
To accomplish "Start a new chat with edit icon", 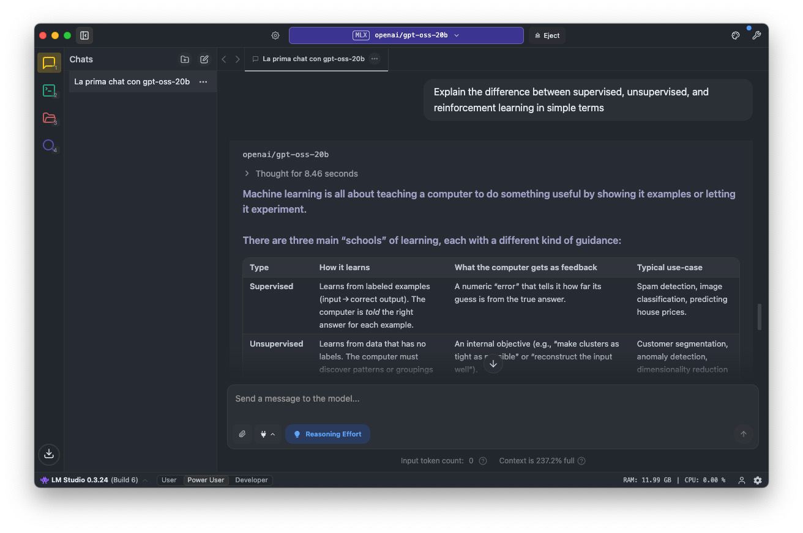I will pos(204,59).
